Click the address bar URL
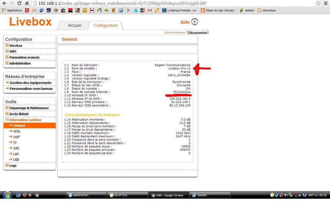Image resolution: width=330 pixels, height=207 pixels. (x=123, y=4)
